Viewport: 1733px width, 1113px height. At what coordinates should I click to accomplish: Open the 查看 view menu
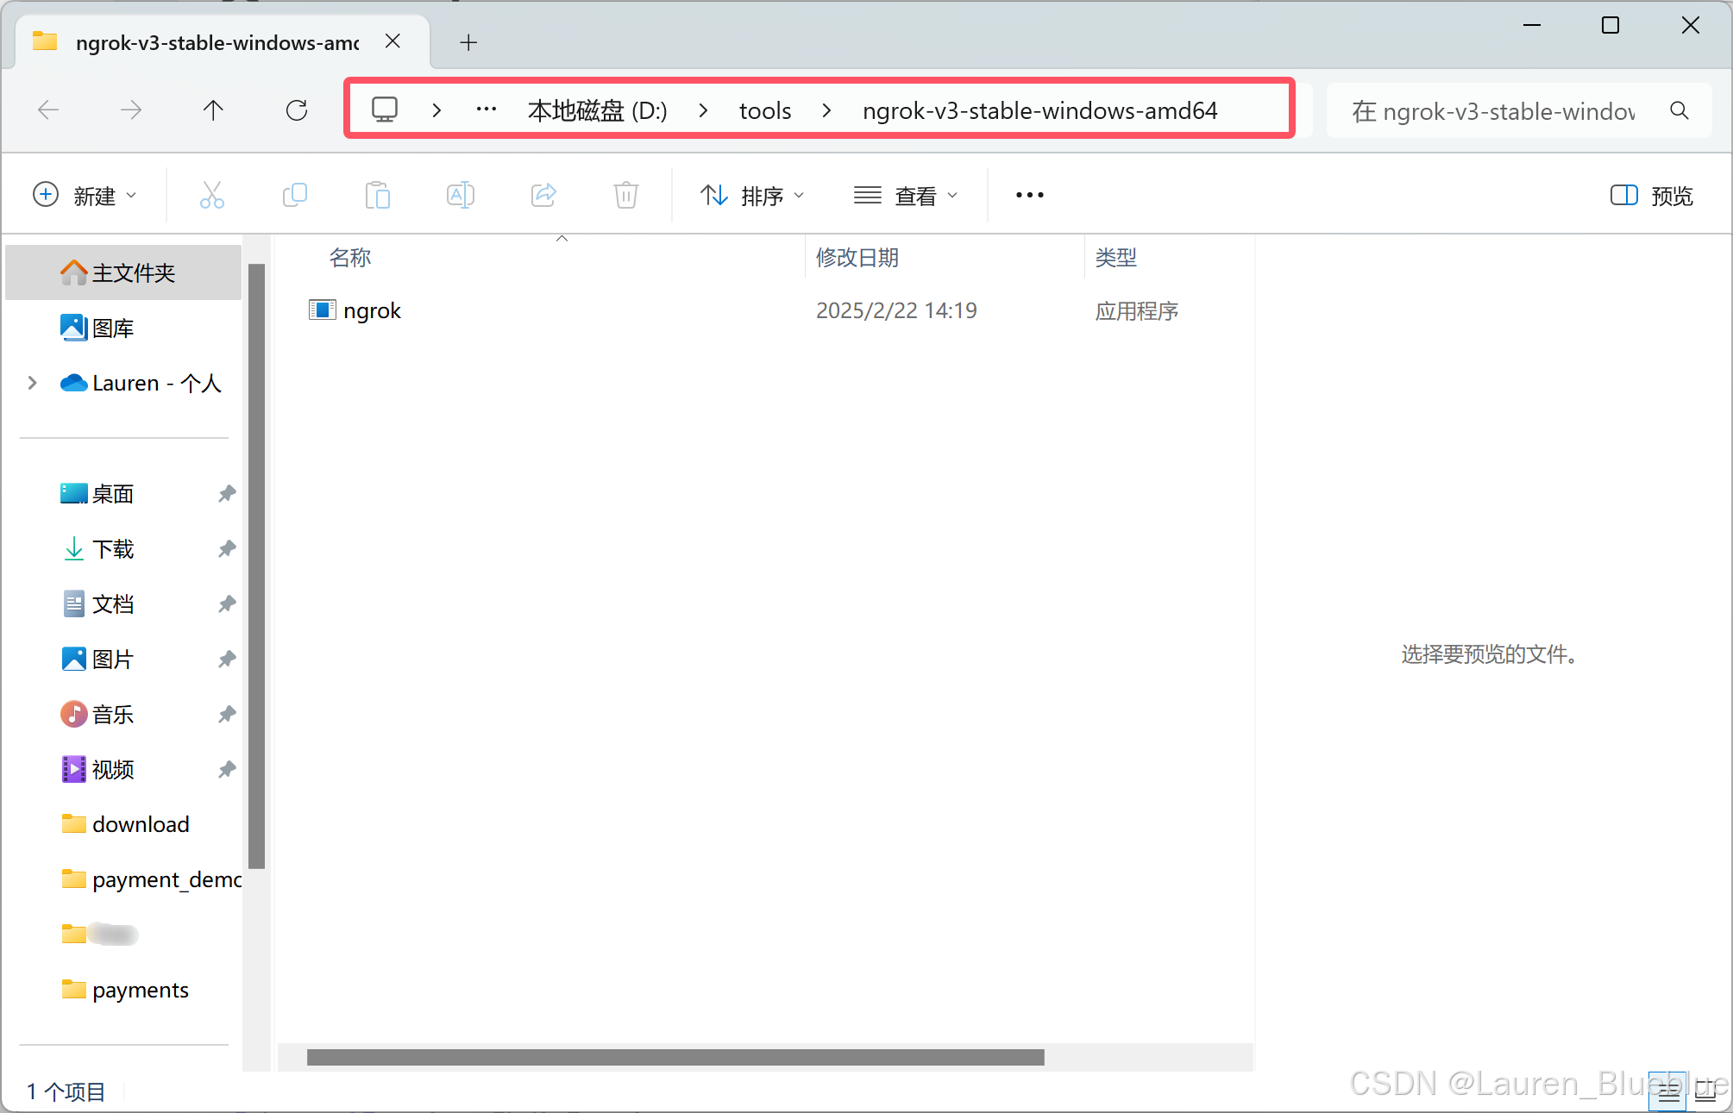[x=906, y=196]
